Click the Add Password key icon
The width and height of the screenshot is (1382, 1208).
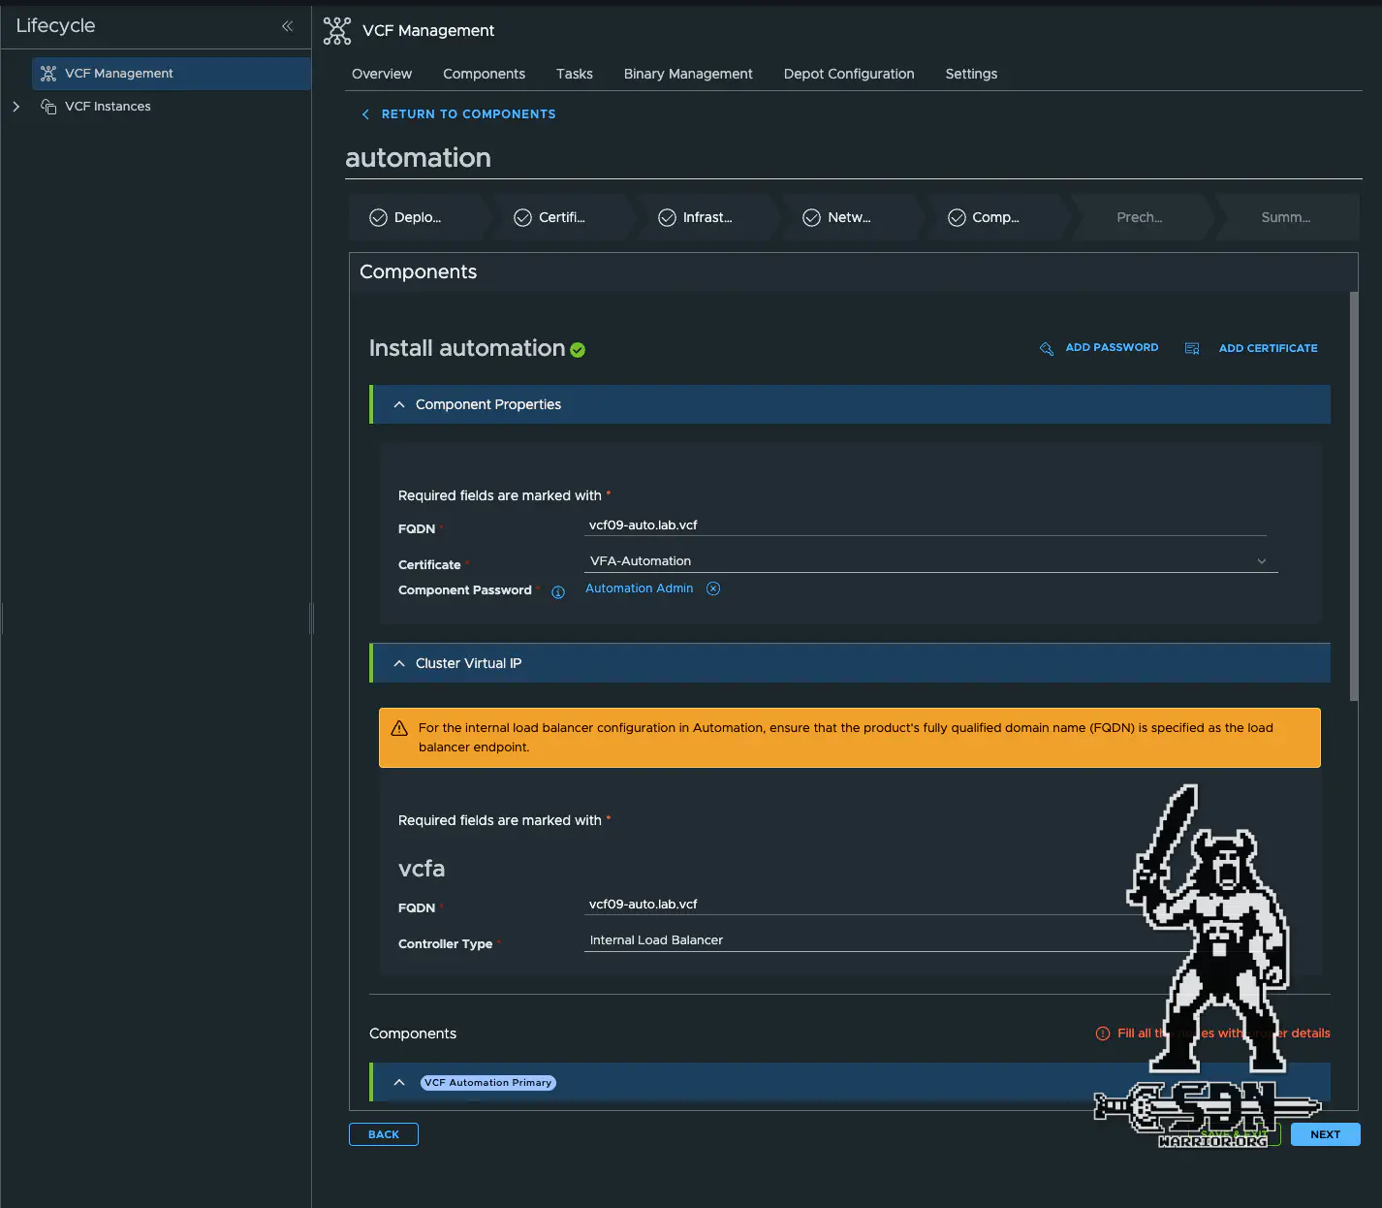(x=1047, y=349)
